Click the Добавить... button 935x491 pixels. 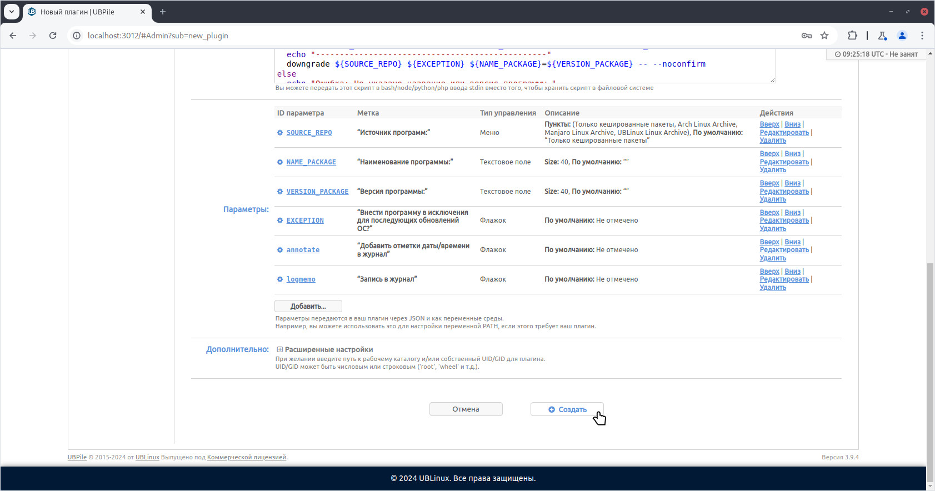[308, 306]
